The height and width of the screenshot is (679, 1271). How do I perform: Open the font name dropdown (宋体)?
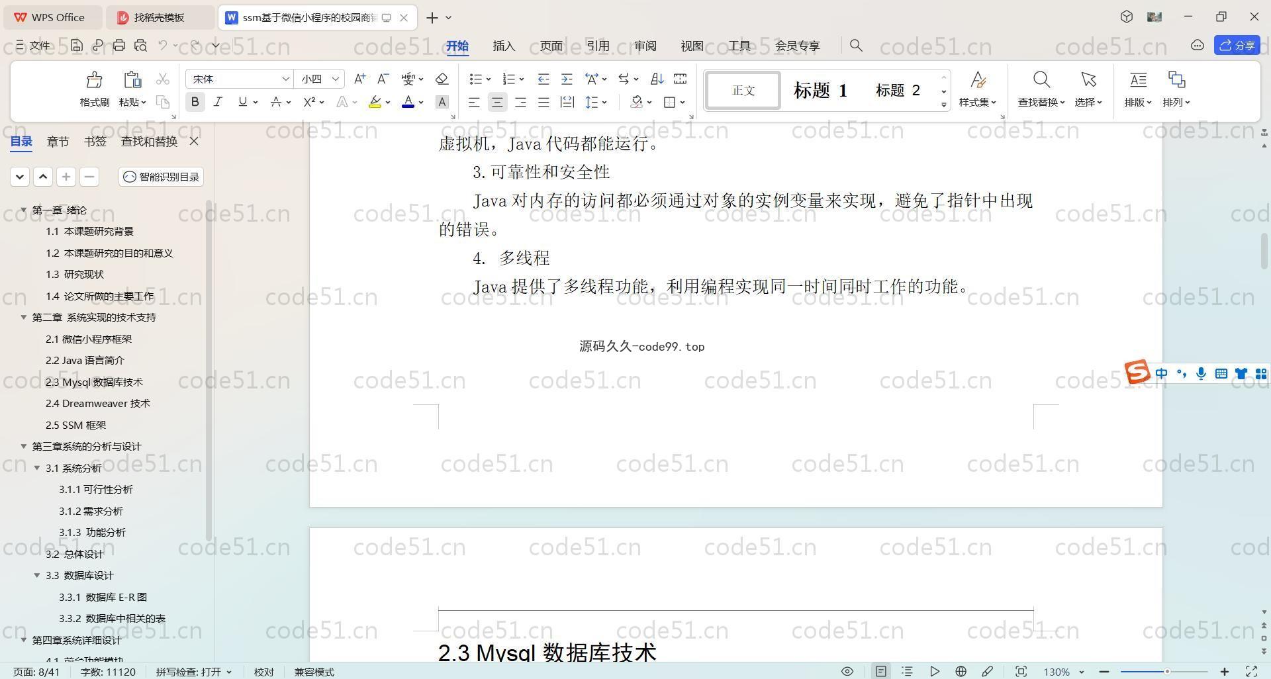[285, 79]
